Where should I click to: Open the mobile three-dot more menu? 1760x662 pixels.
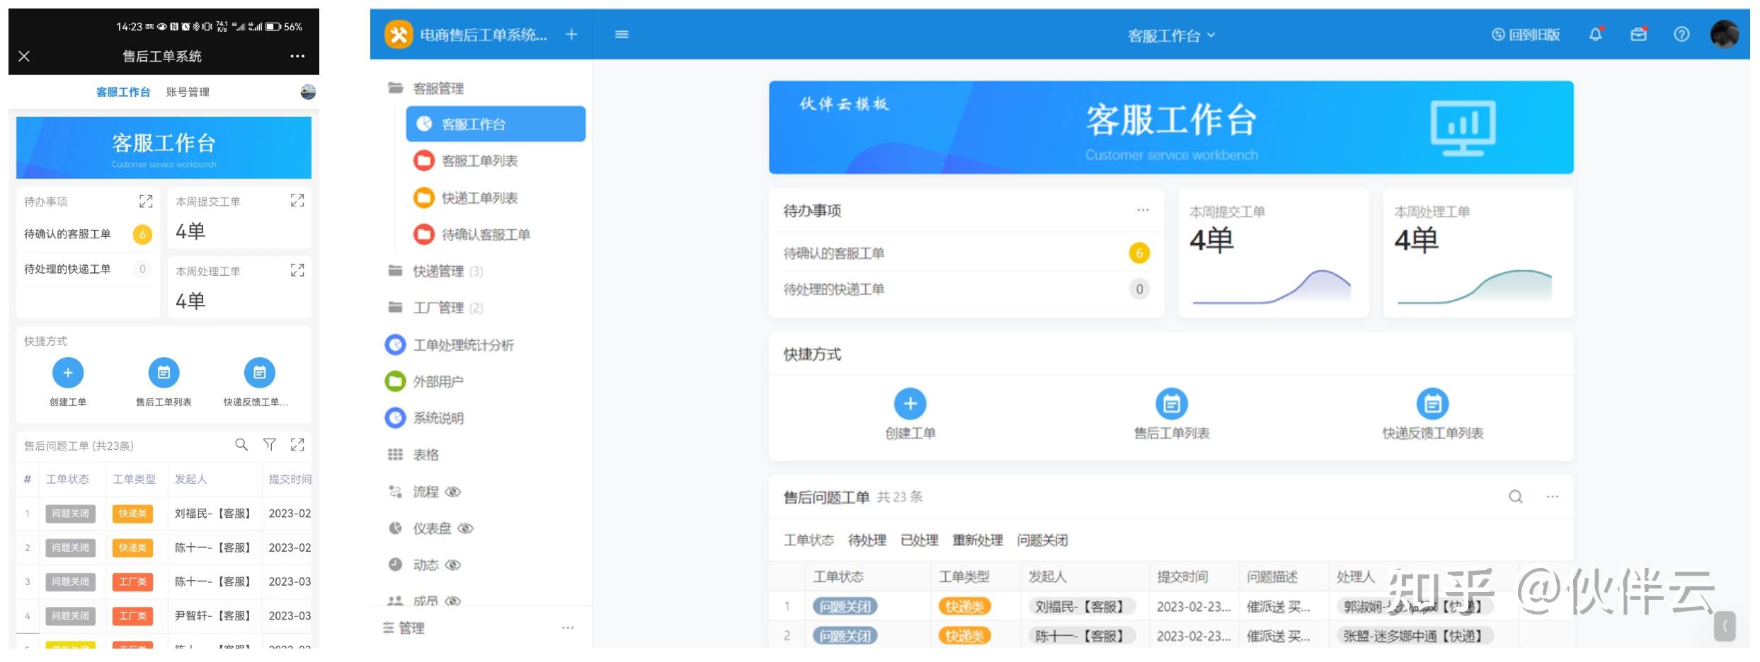[297, 56]
